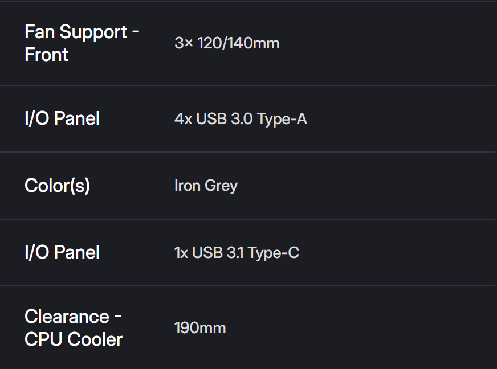Image resolution: width=497 pixels, height=369 pixels.
Task: Click the "Color(s)" specification label
Action: point(57,186)
